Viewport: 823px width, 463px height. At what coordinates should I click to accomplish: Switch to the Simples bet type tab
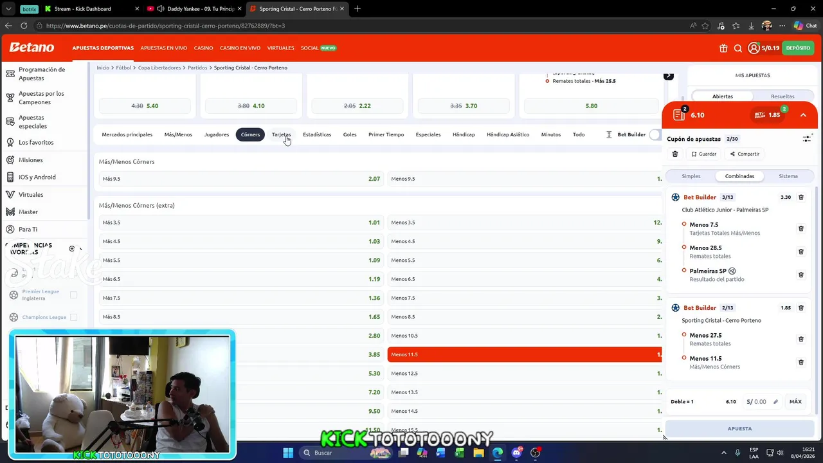[691, 176]
